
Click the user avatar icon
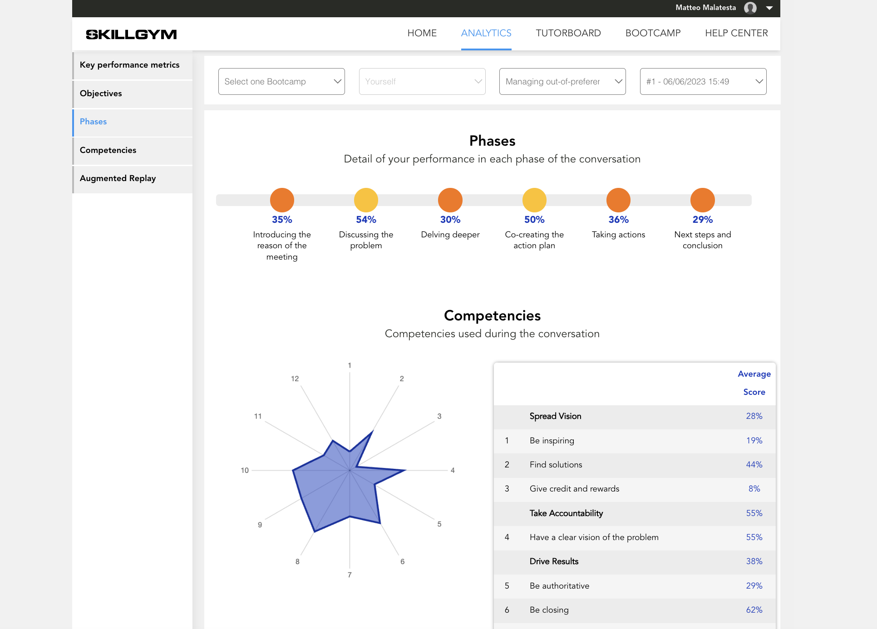tap(750, 8)
